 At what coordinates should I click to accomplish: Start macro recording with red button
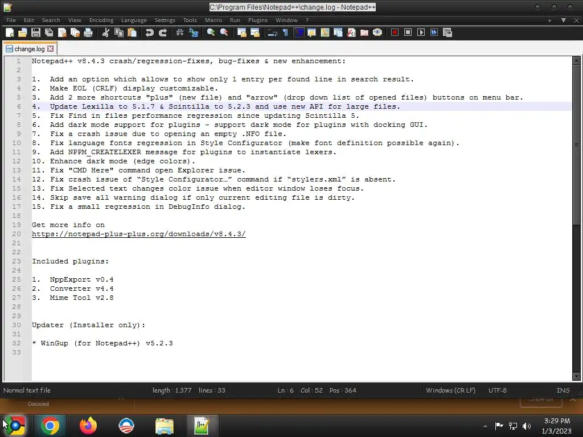[x=395, y=32]
